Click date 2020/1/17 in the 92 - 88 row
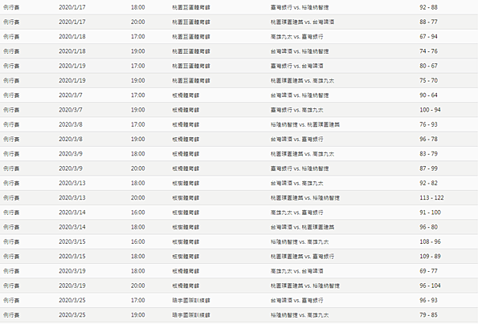Screen dimensions: 482x324 (72, 7)
